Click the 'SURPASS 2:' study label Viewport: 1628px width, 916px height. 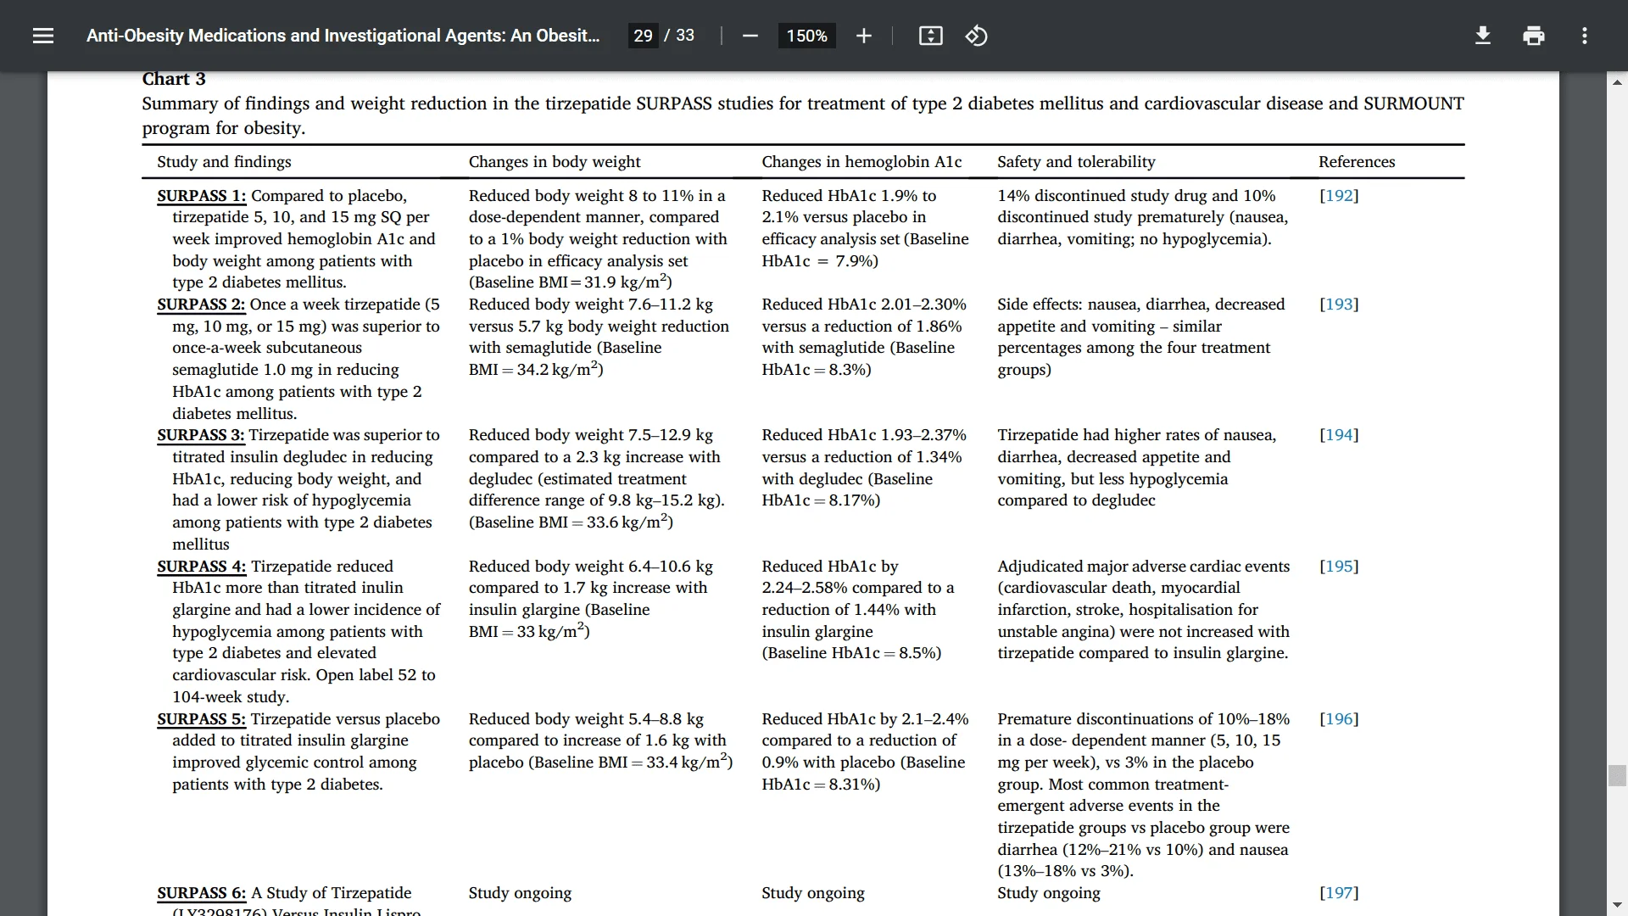[x=201, y=304]
